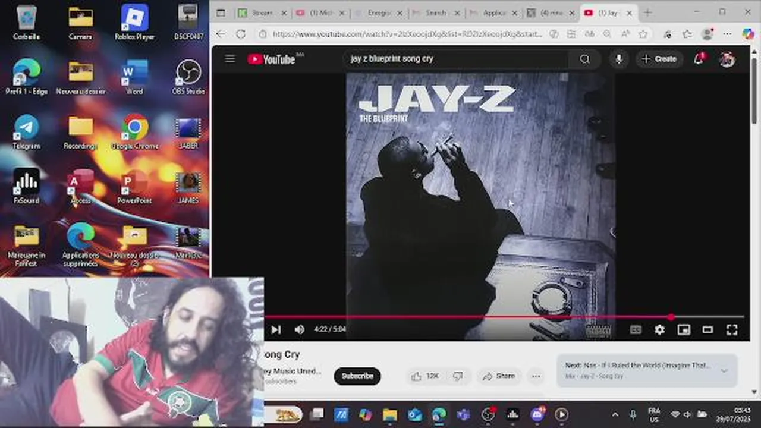
Task: Switch to the (1) Jay tab
Action: point(609,12)
